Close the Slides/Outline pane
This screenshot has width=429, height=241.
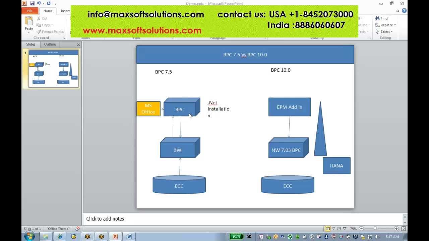coord(78,45)
